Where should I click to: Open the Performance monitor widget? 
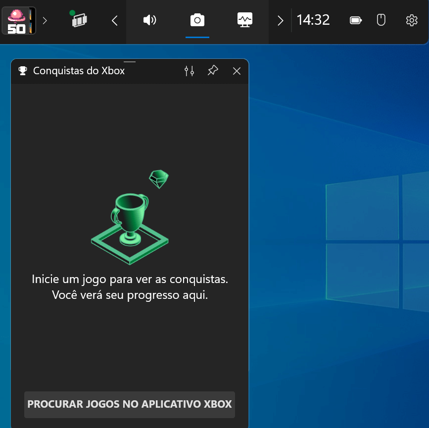[x=245, y=20]
